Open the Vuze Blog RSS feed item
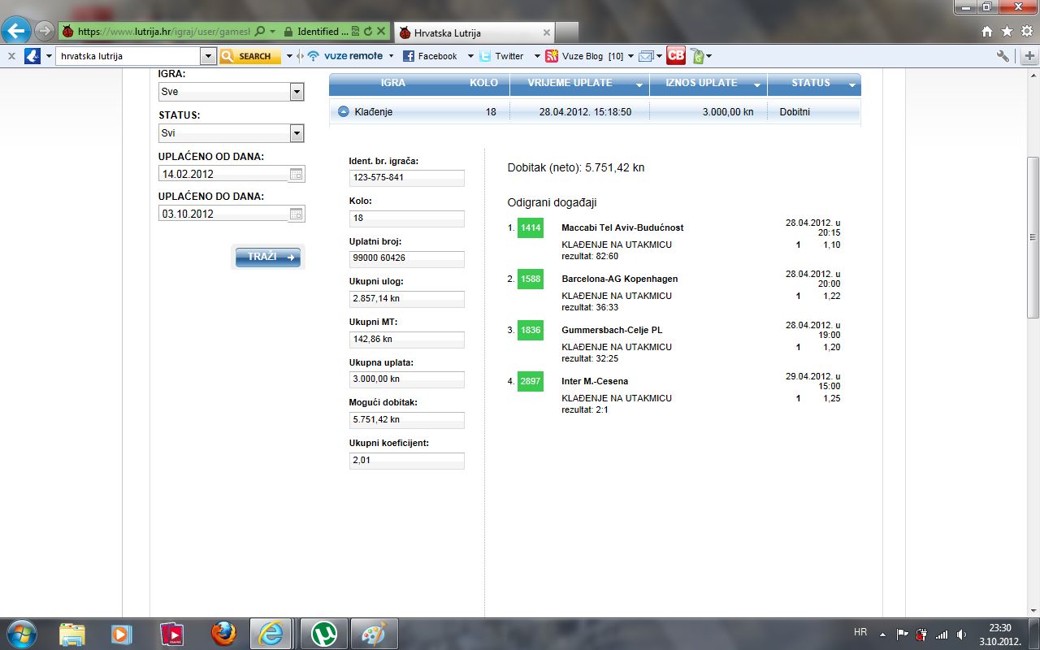1040x650 pixels. [x=584, y=56]
